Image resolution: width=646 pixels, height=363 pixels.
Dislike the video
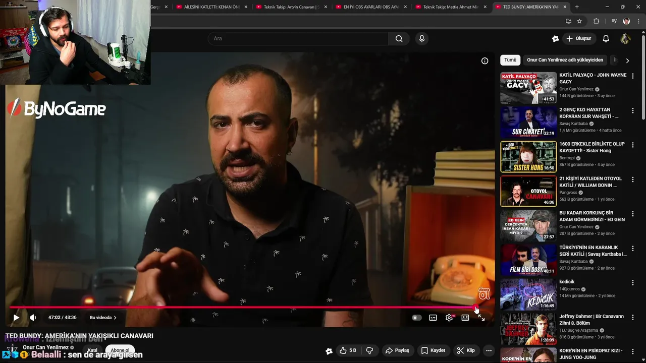point(369,350)
